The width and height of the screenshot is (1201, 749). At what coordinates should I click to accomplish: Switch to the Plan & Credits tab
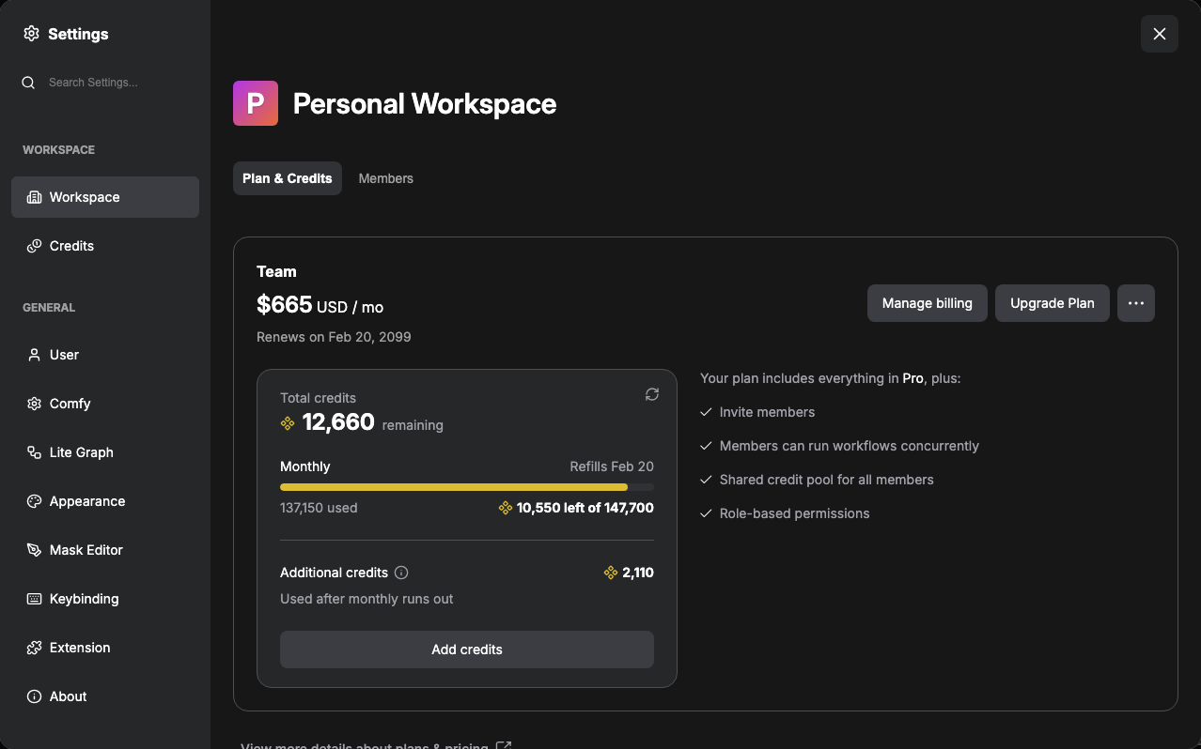[x=288, y=178]
